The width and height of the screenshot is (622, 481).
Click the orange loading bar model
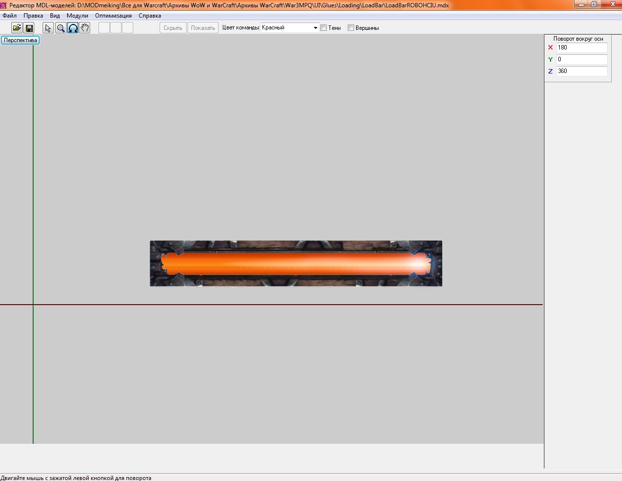296,264
